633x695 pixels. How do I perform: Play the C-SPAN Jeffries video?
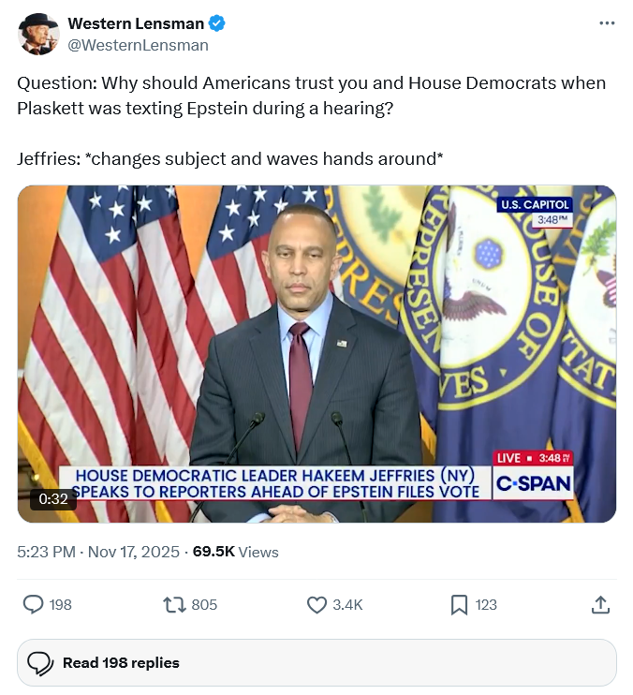[x=316, y=353]
